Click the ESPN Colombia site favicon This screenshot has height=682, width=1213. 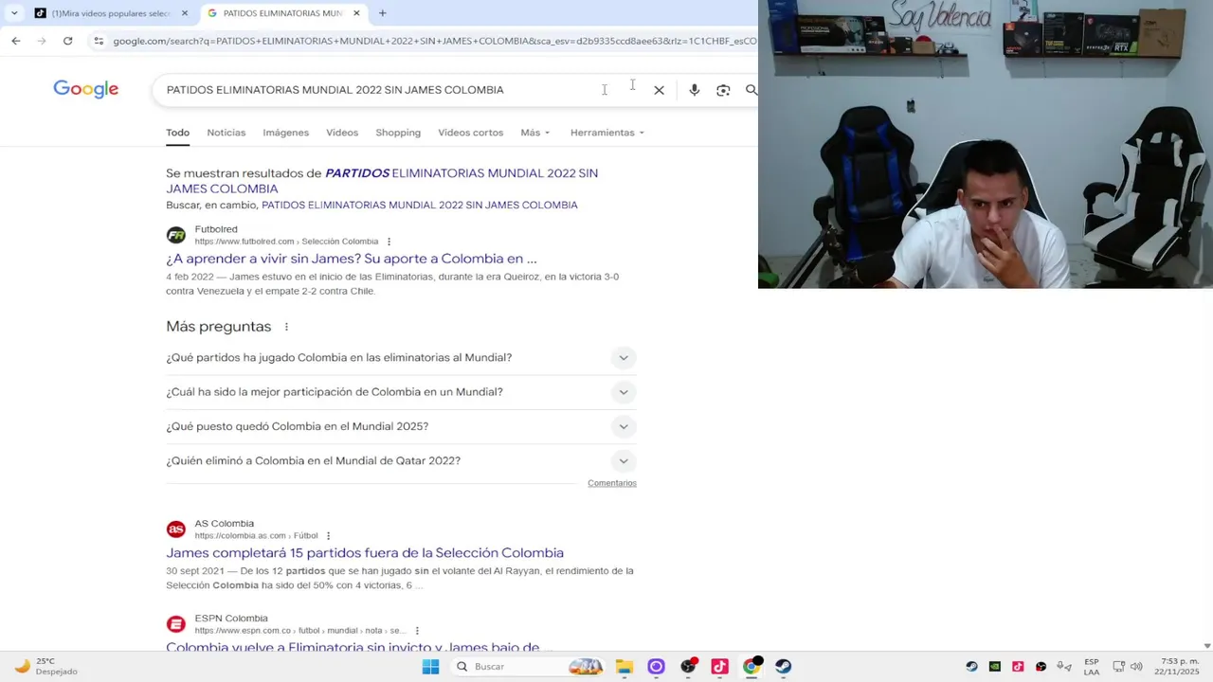175,624
